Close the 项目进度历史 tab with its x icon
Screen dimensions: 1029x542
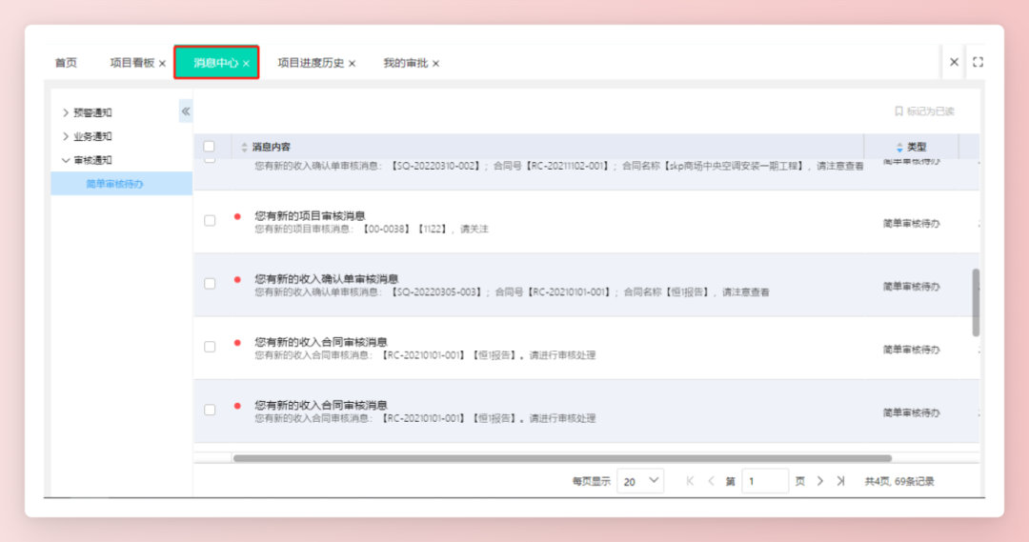click(352, 64)
